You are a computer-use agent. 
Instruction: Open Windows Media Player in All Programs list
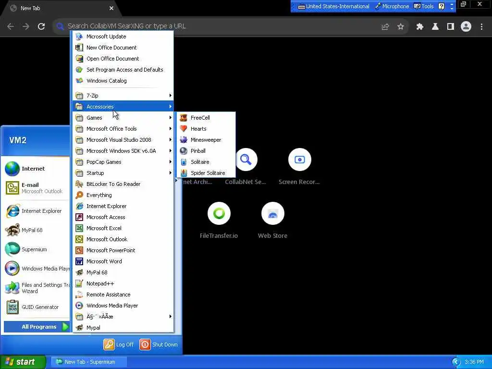click(x=123, y=305)
